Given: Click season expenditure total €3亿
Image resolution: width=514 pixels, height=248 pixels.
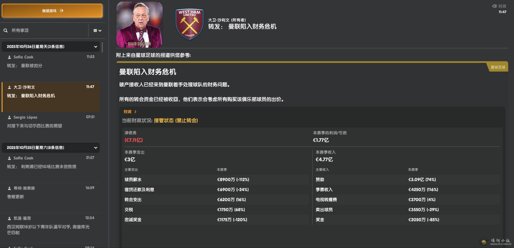Looking at the screenshot, I should pyautogui.click(x=130, y=159).
